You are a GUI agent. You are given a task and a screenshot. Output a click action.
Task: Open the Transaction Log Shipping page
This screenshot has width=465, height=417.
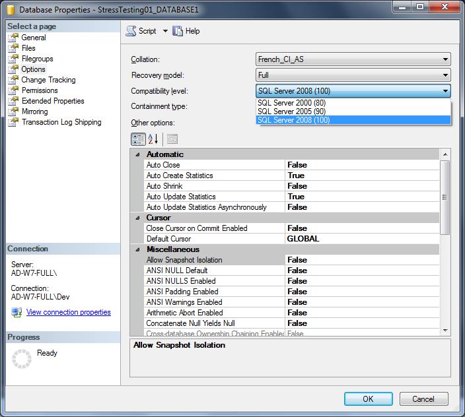(x=61, y=122)
